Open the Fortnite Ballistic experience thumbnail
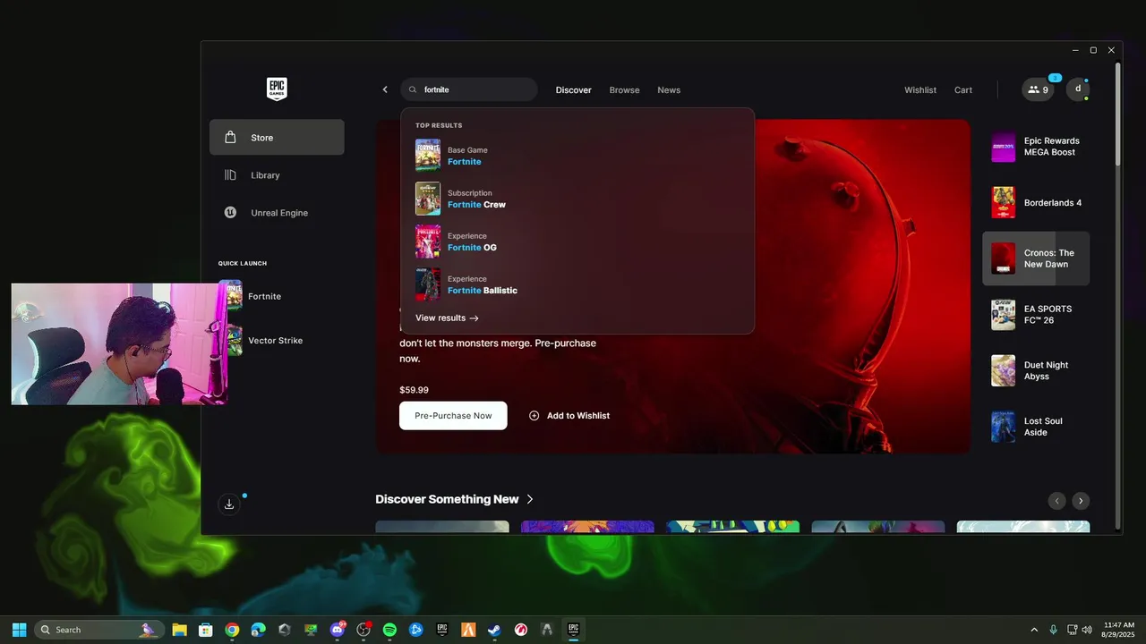The image size is (1146, 644). coord(428,284)
